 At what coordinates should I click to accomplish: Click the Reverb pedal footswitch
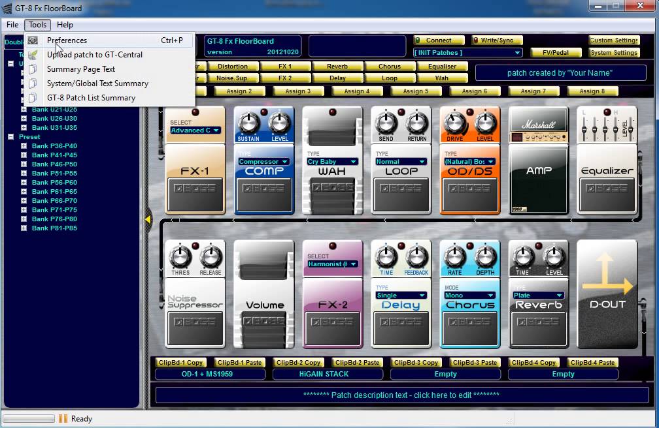pyautogui.click(x=539, y=328)
